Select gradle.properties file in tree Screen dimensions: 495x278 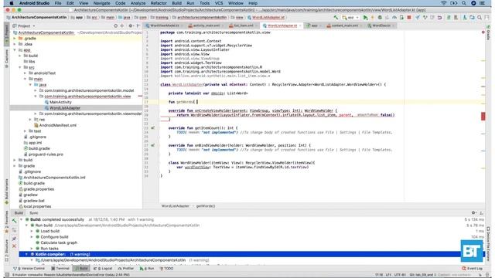[x=39, y=189]
